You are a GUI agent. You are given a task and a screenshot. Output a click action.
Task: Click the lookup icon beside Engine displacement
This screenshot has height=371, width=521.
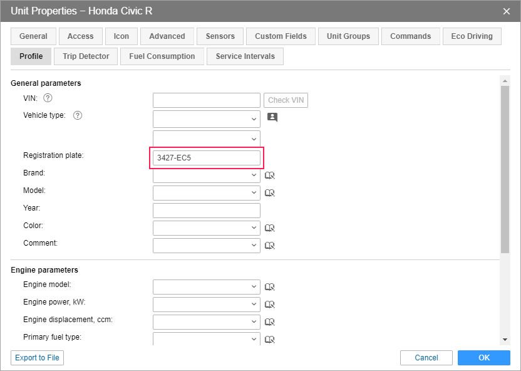click(x=270, y=323)
